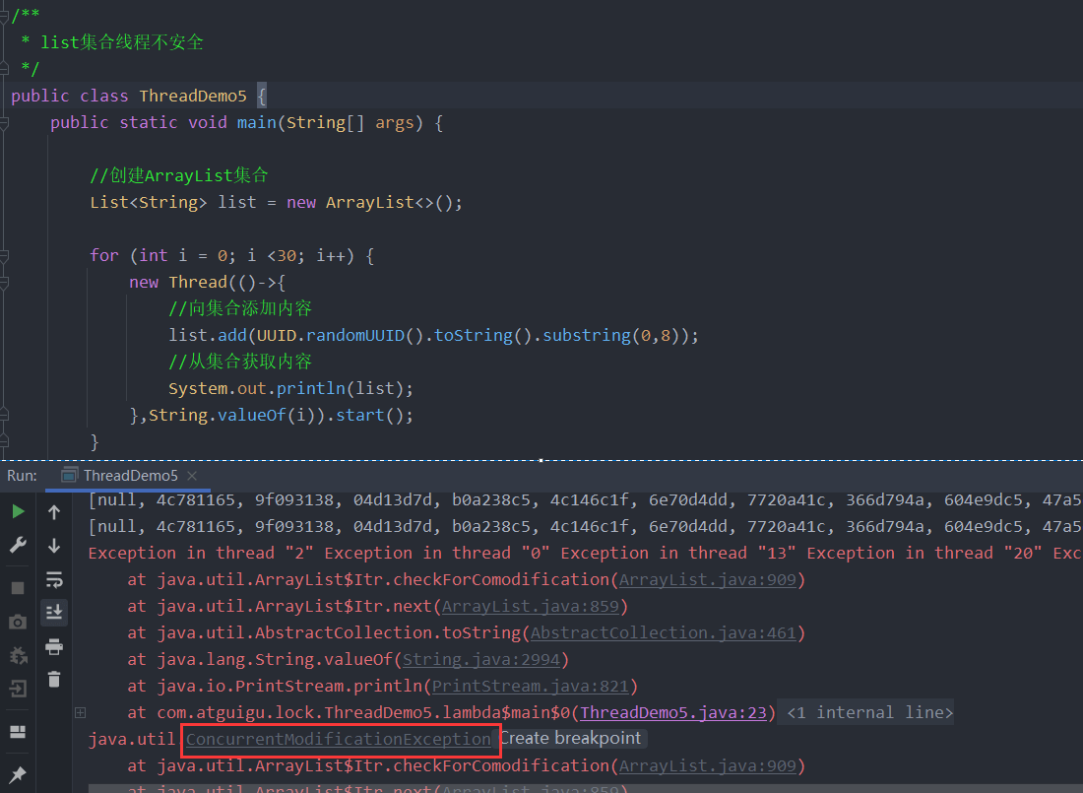This screenshot has height=793, width=1083.
Task: Click the first '[null, 4c781165' output line
Action: point(584,499)
